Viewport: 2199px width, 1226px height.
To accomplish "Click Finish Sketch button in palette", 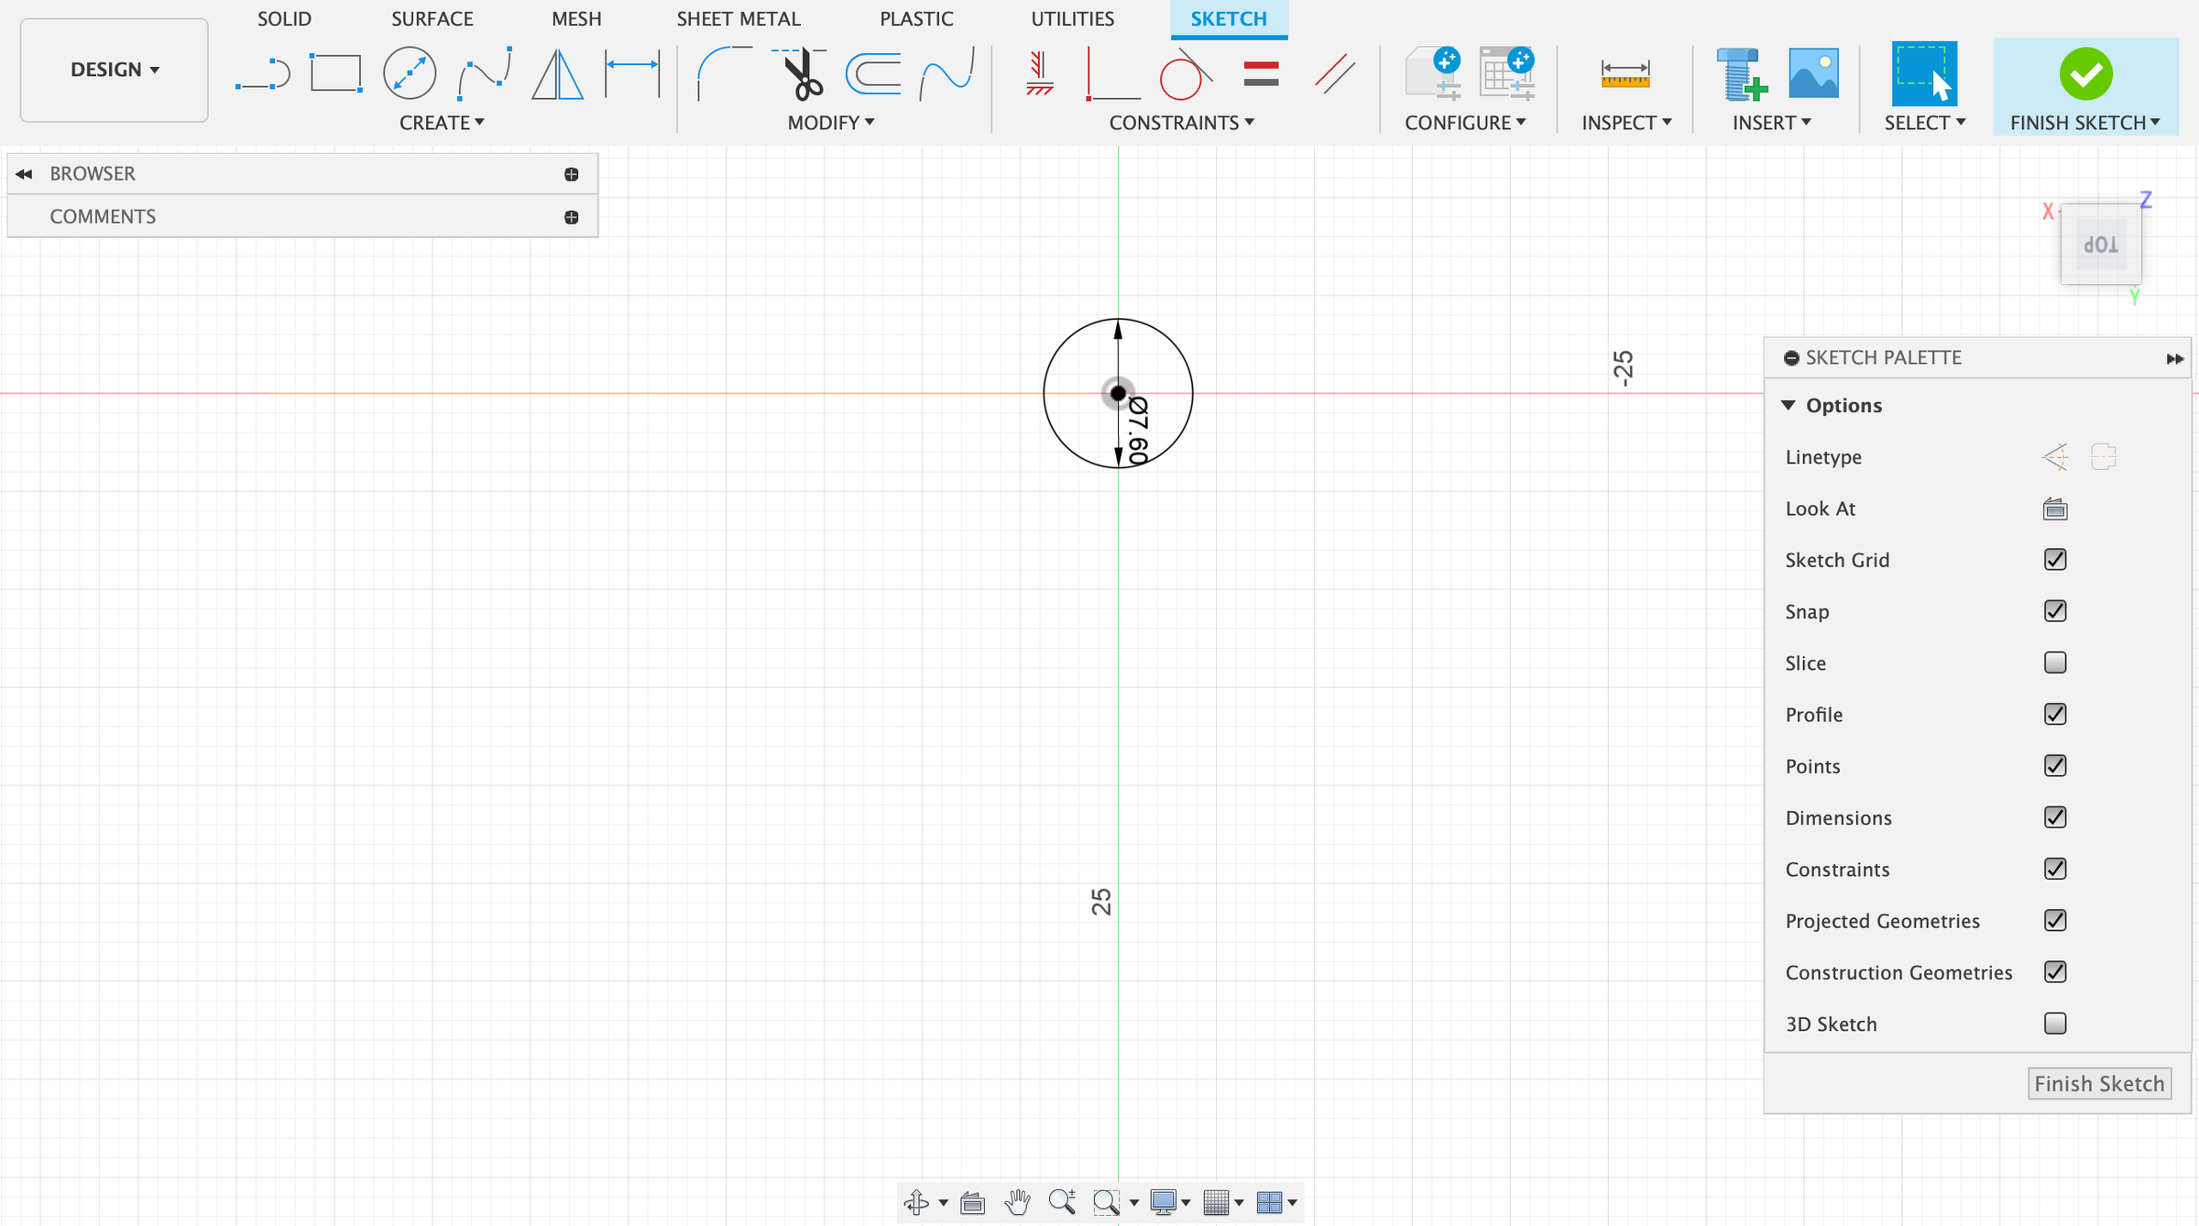I will click(2098, 1083).
